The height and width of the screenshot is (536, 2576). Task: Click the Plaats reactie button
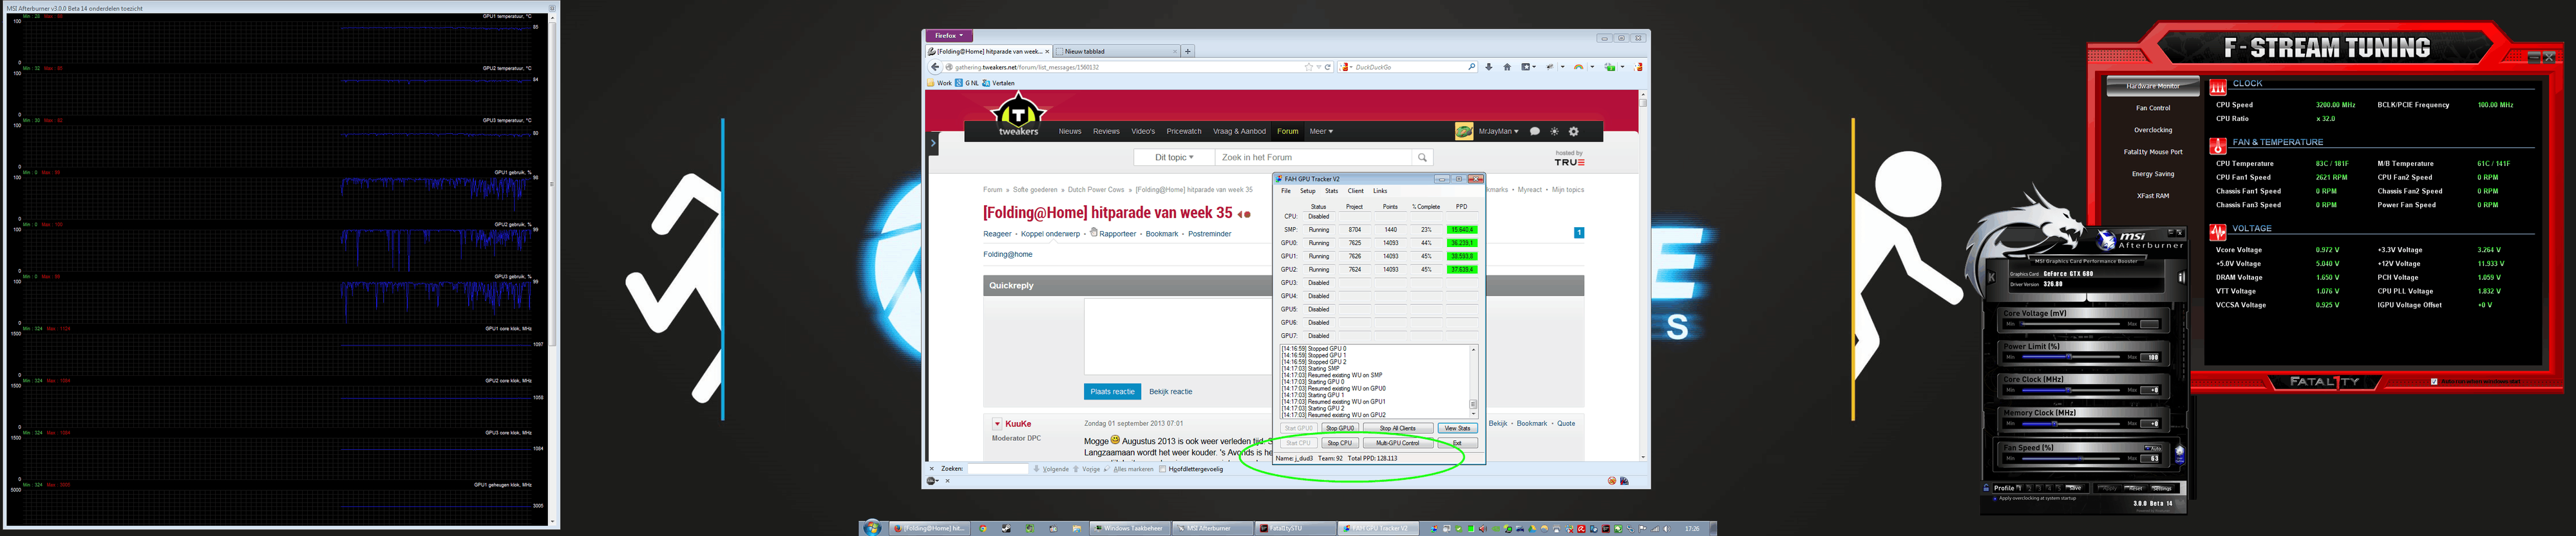click(x=1112, y=392)
